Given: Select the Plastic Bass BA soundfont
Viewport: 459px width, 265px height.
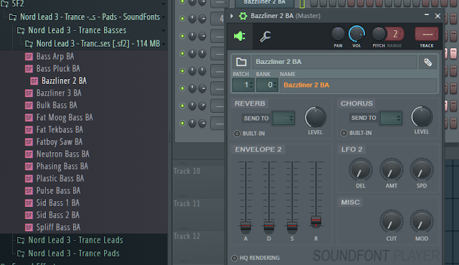Looking at the screenshot, I should pyautogui.click(x=55, y=179).
